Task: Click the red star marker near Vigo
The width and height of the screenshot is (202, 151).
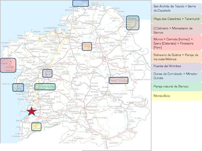Action: click(32, 111)
